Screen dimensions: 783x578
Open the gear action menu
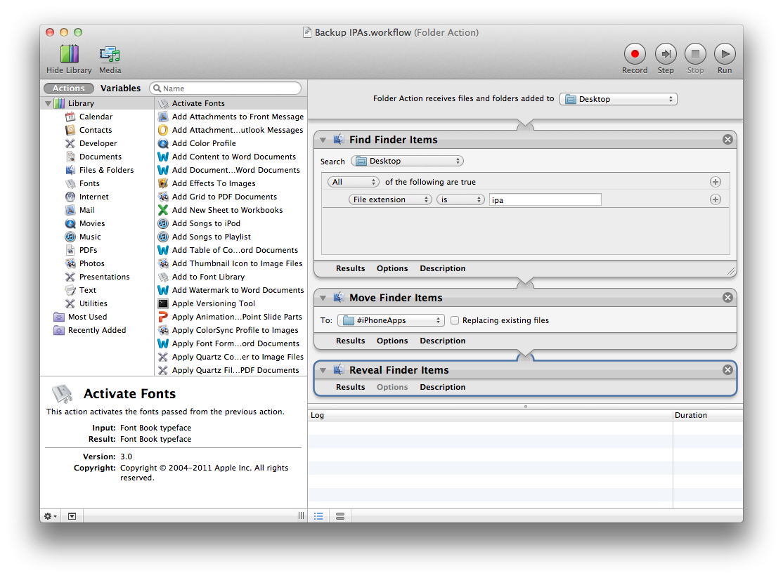click(x=51, y=516)
